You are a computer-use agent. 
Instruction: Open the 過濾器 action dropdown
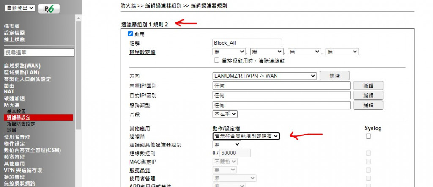pos(247,136)
